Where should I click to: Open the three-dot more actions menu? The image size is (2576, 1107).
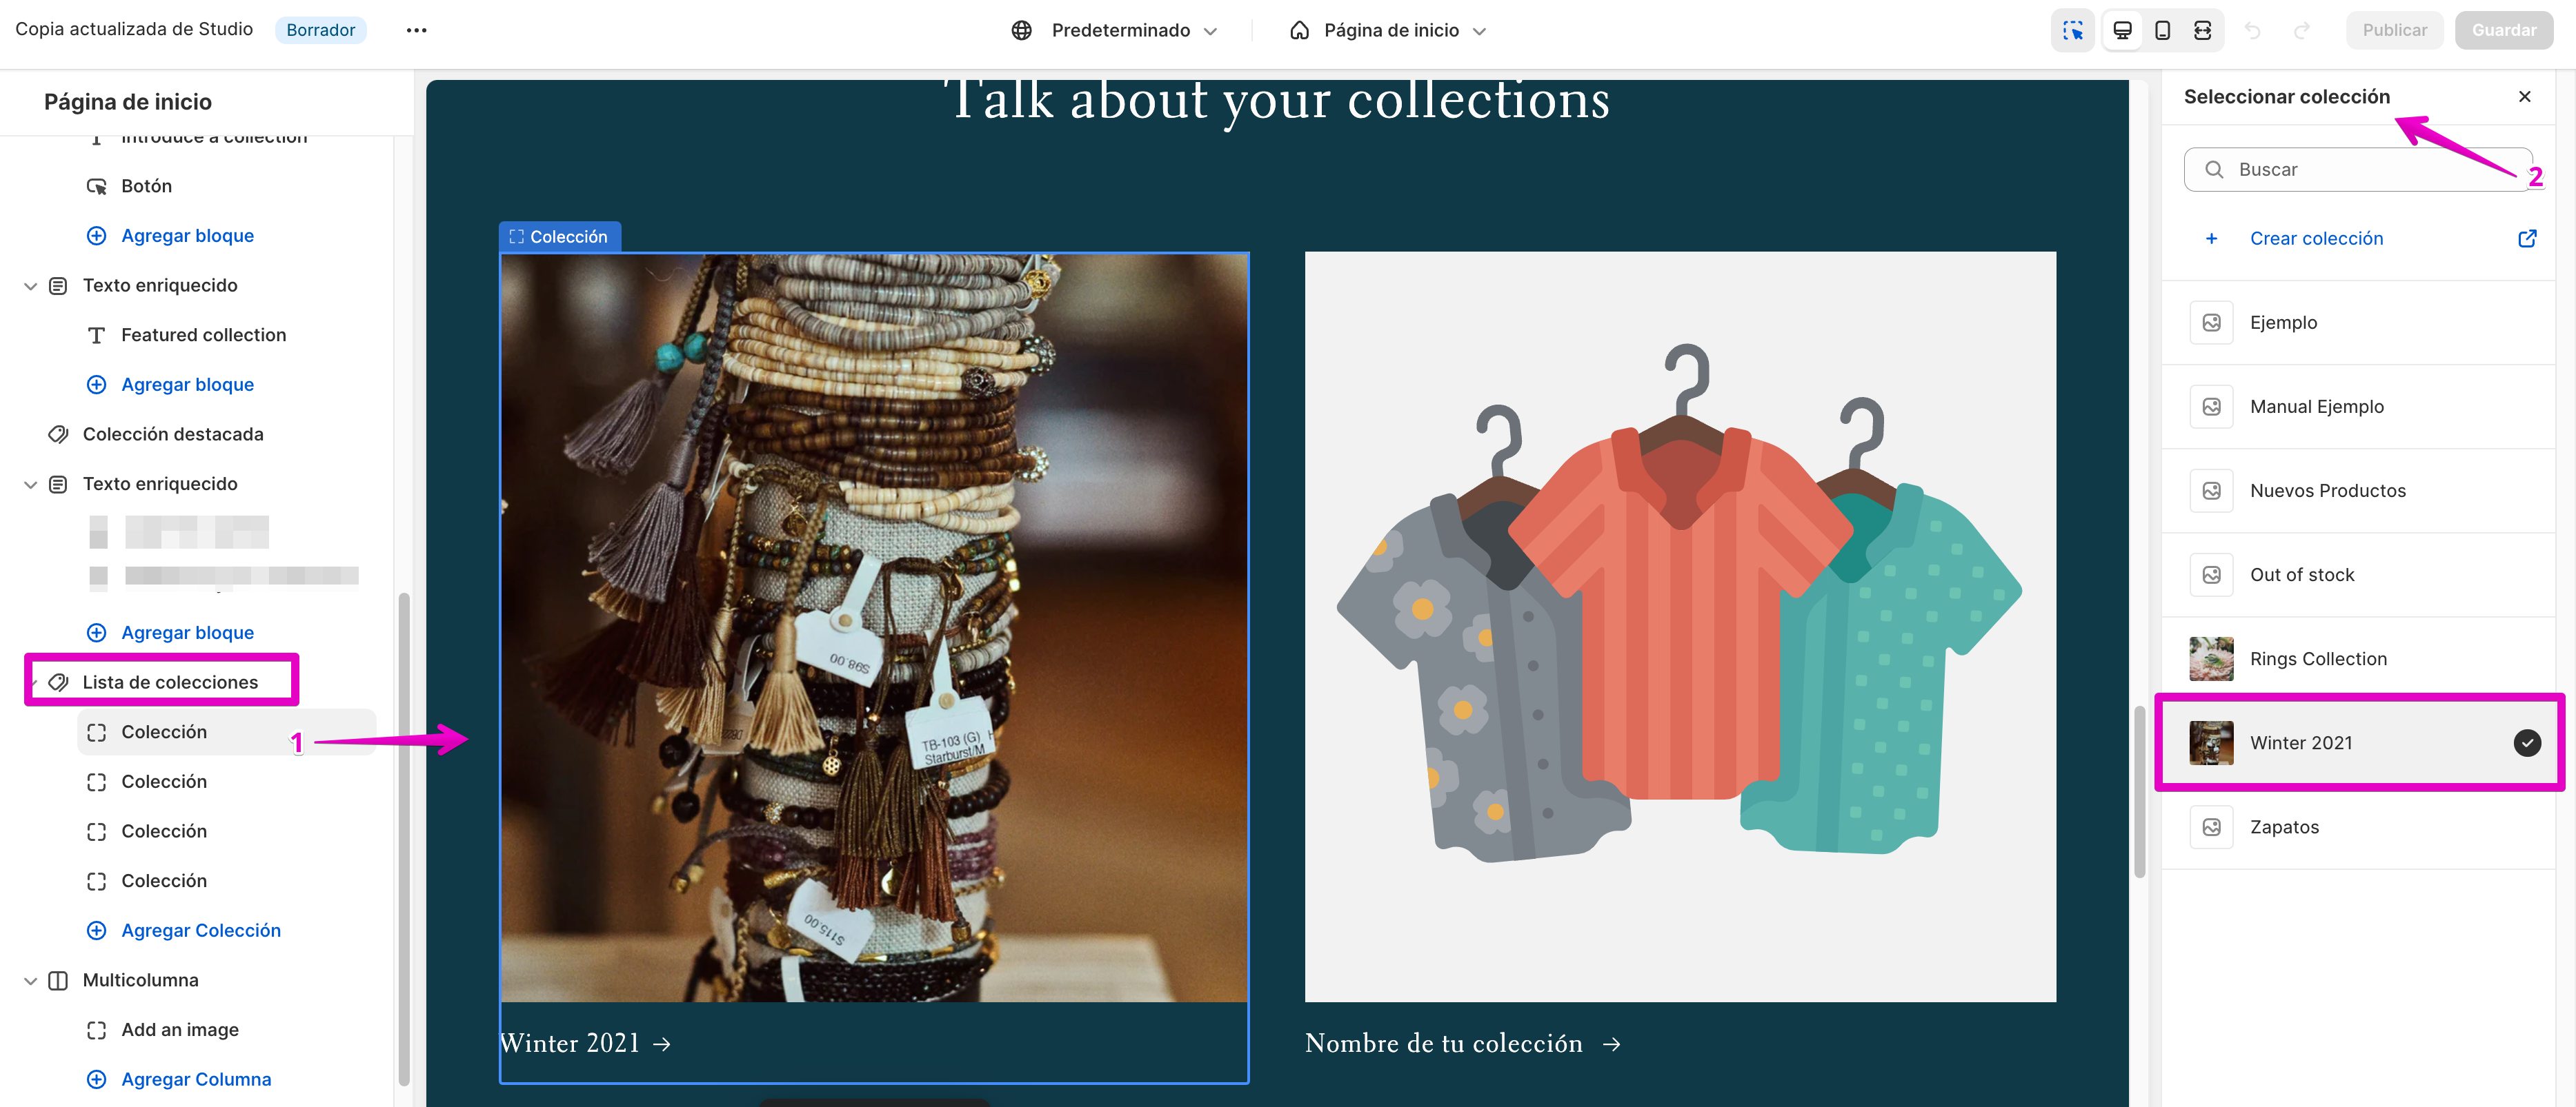click(416, 30)
